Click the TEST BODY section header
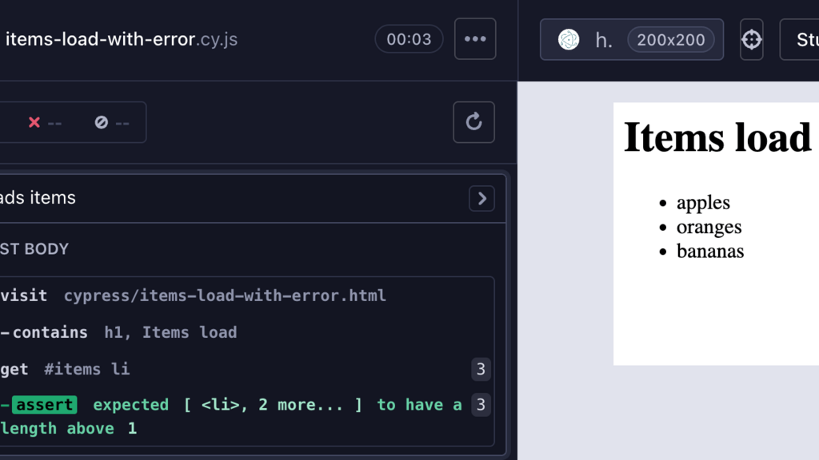 point(34,249)
